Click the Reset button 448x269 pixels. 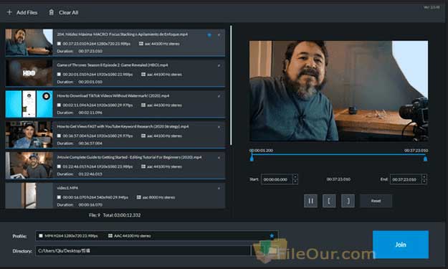[x=376, y=201]
